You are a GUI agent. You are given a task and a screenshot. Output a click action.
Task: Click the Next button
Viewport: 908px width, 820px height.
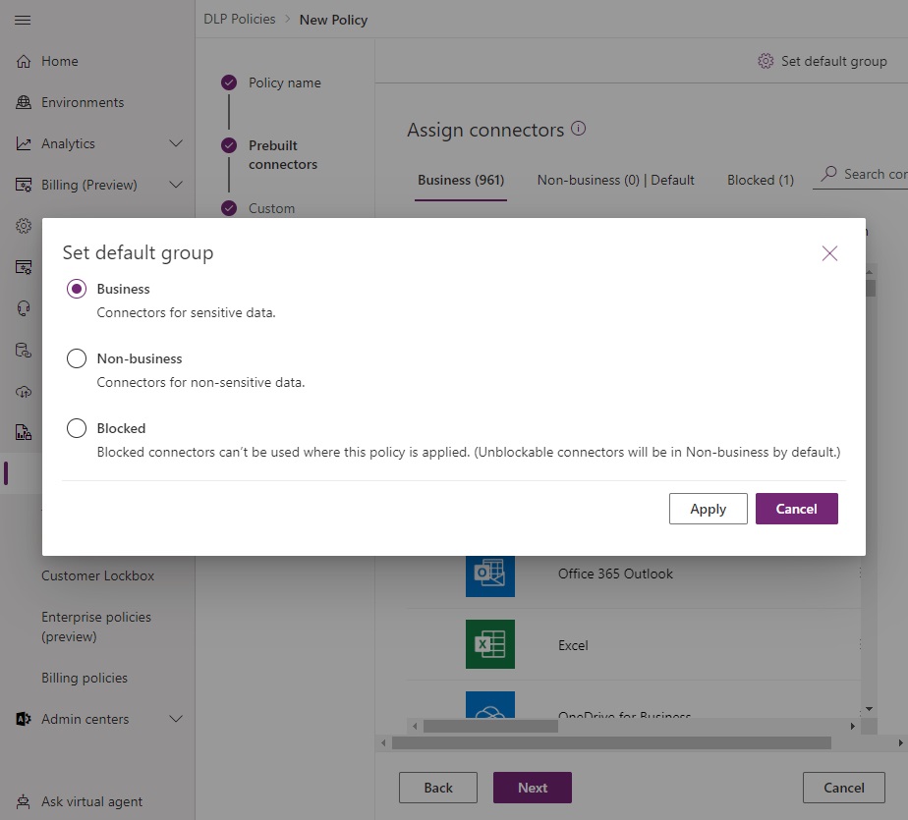coord(532,787)
